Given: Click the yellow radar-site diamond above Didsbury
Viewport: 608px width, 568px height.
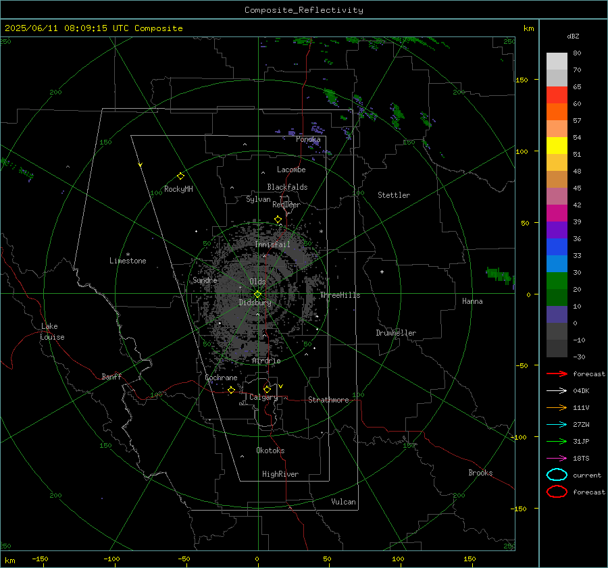Looking at the screenshot, I should pyautogui.click(x=257, y=294).
